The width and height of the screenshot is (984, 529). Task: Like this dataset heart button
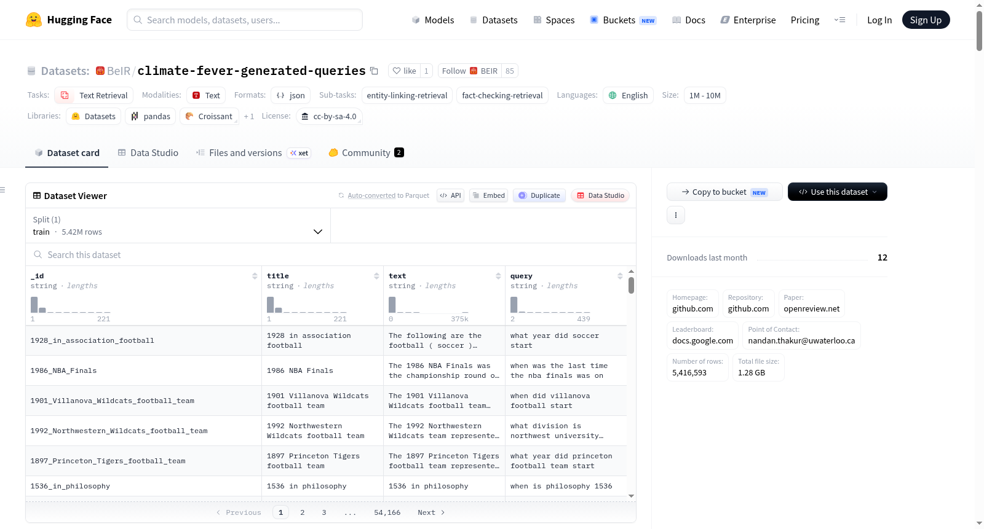click(405, 71)
